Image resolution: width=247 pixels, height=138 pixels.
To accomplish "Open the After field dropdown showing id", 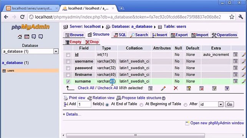I will point(211,104).
